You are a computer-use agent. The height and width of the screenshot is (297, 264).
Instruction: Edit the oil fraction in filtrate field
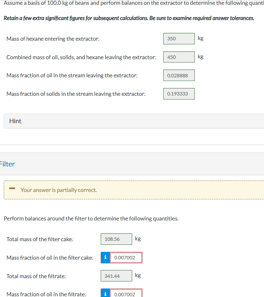pos(126,293)
